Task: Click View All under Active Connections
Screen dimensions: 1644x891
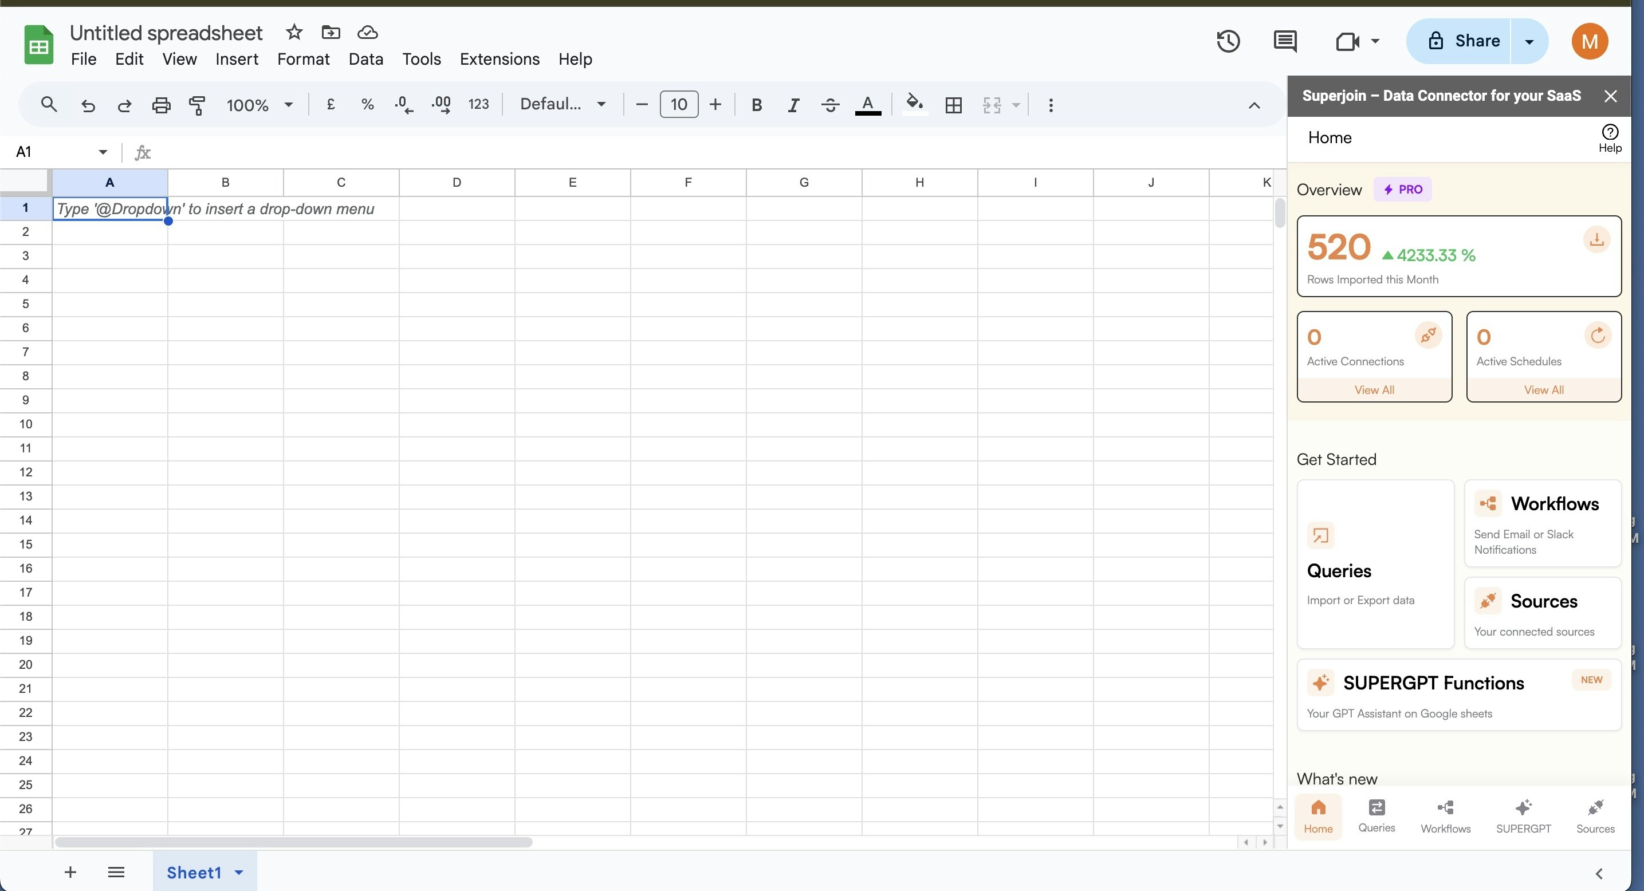Action: pyautogui.click(x=1374, y=390)
